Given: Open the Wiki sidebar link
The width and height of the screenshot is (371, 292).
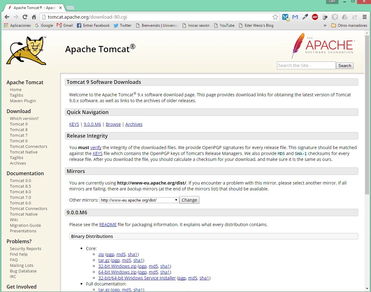Looking at the screenshot, I should point(14,220).
